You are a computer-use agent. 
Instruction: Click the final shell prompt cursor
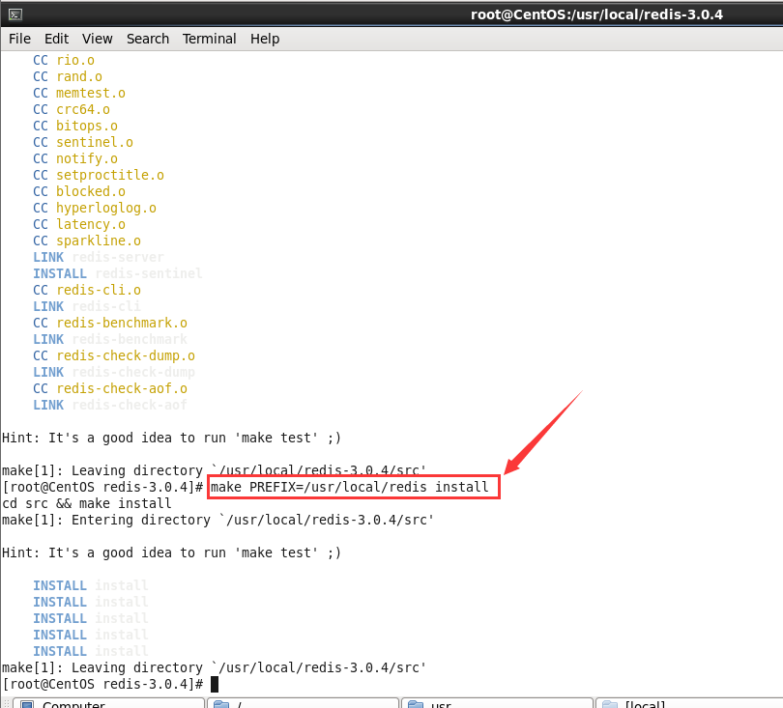pos(215,685)
